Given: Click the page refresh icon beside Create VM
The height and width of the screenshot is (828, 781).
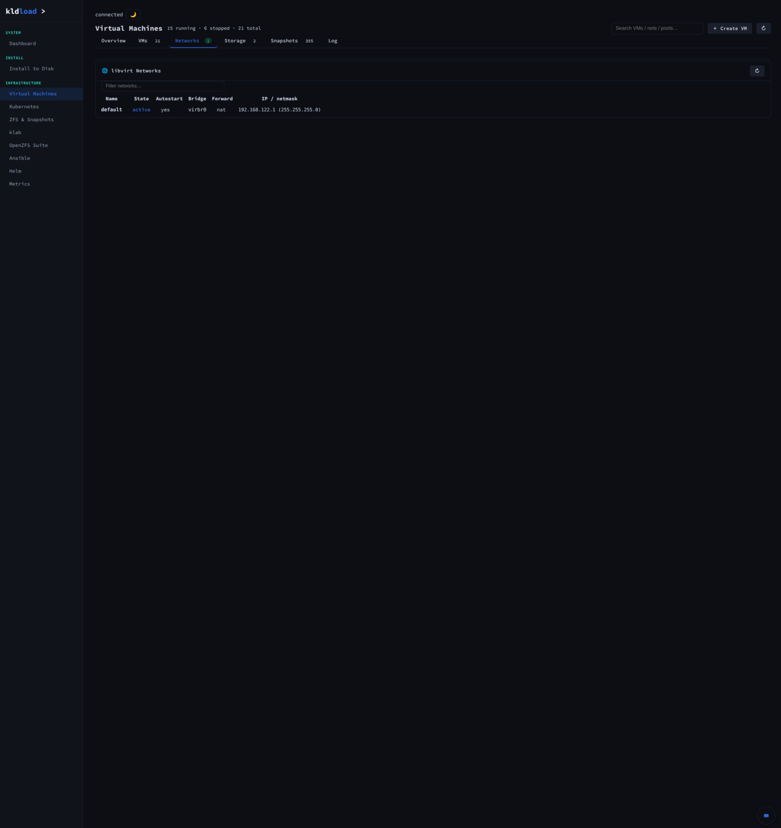Looking at the screenshot, I should coord(763,28).
